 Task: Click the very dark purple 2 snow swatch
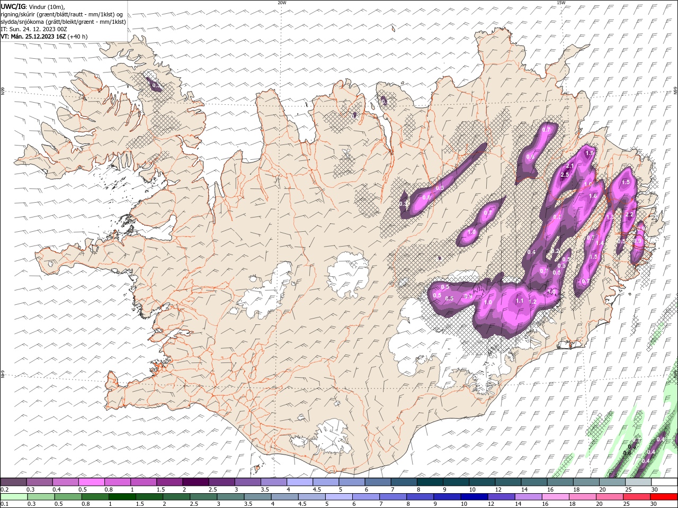pyautogui.click(x=195, y=482)
